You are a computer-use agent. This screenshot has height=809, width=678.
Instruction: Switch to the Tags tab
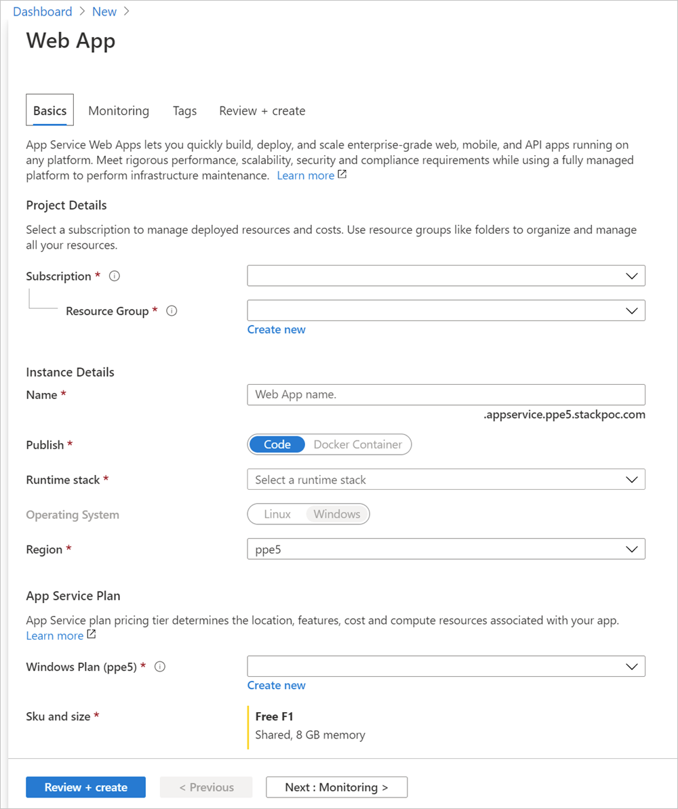[x=184, y=110]
